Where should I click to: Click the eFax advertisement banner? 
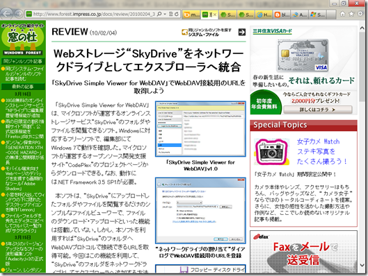click(303, 252)
